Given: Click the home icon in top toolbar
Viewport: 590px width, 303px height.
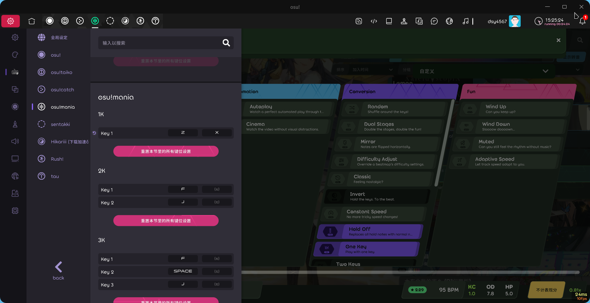Looking at the screenshot, I should point(32,21).
